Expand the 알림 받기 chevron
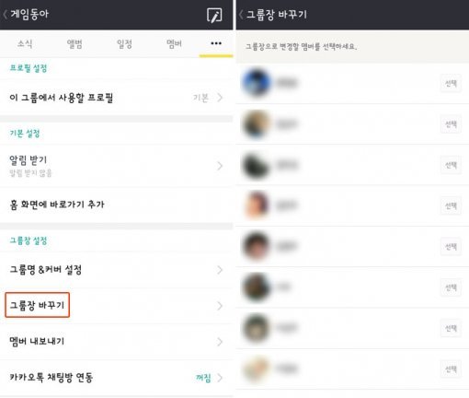This screenshot has height=398, width=469. 220,166
